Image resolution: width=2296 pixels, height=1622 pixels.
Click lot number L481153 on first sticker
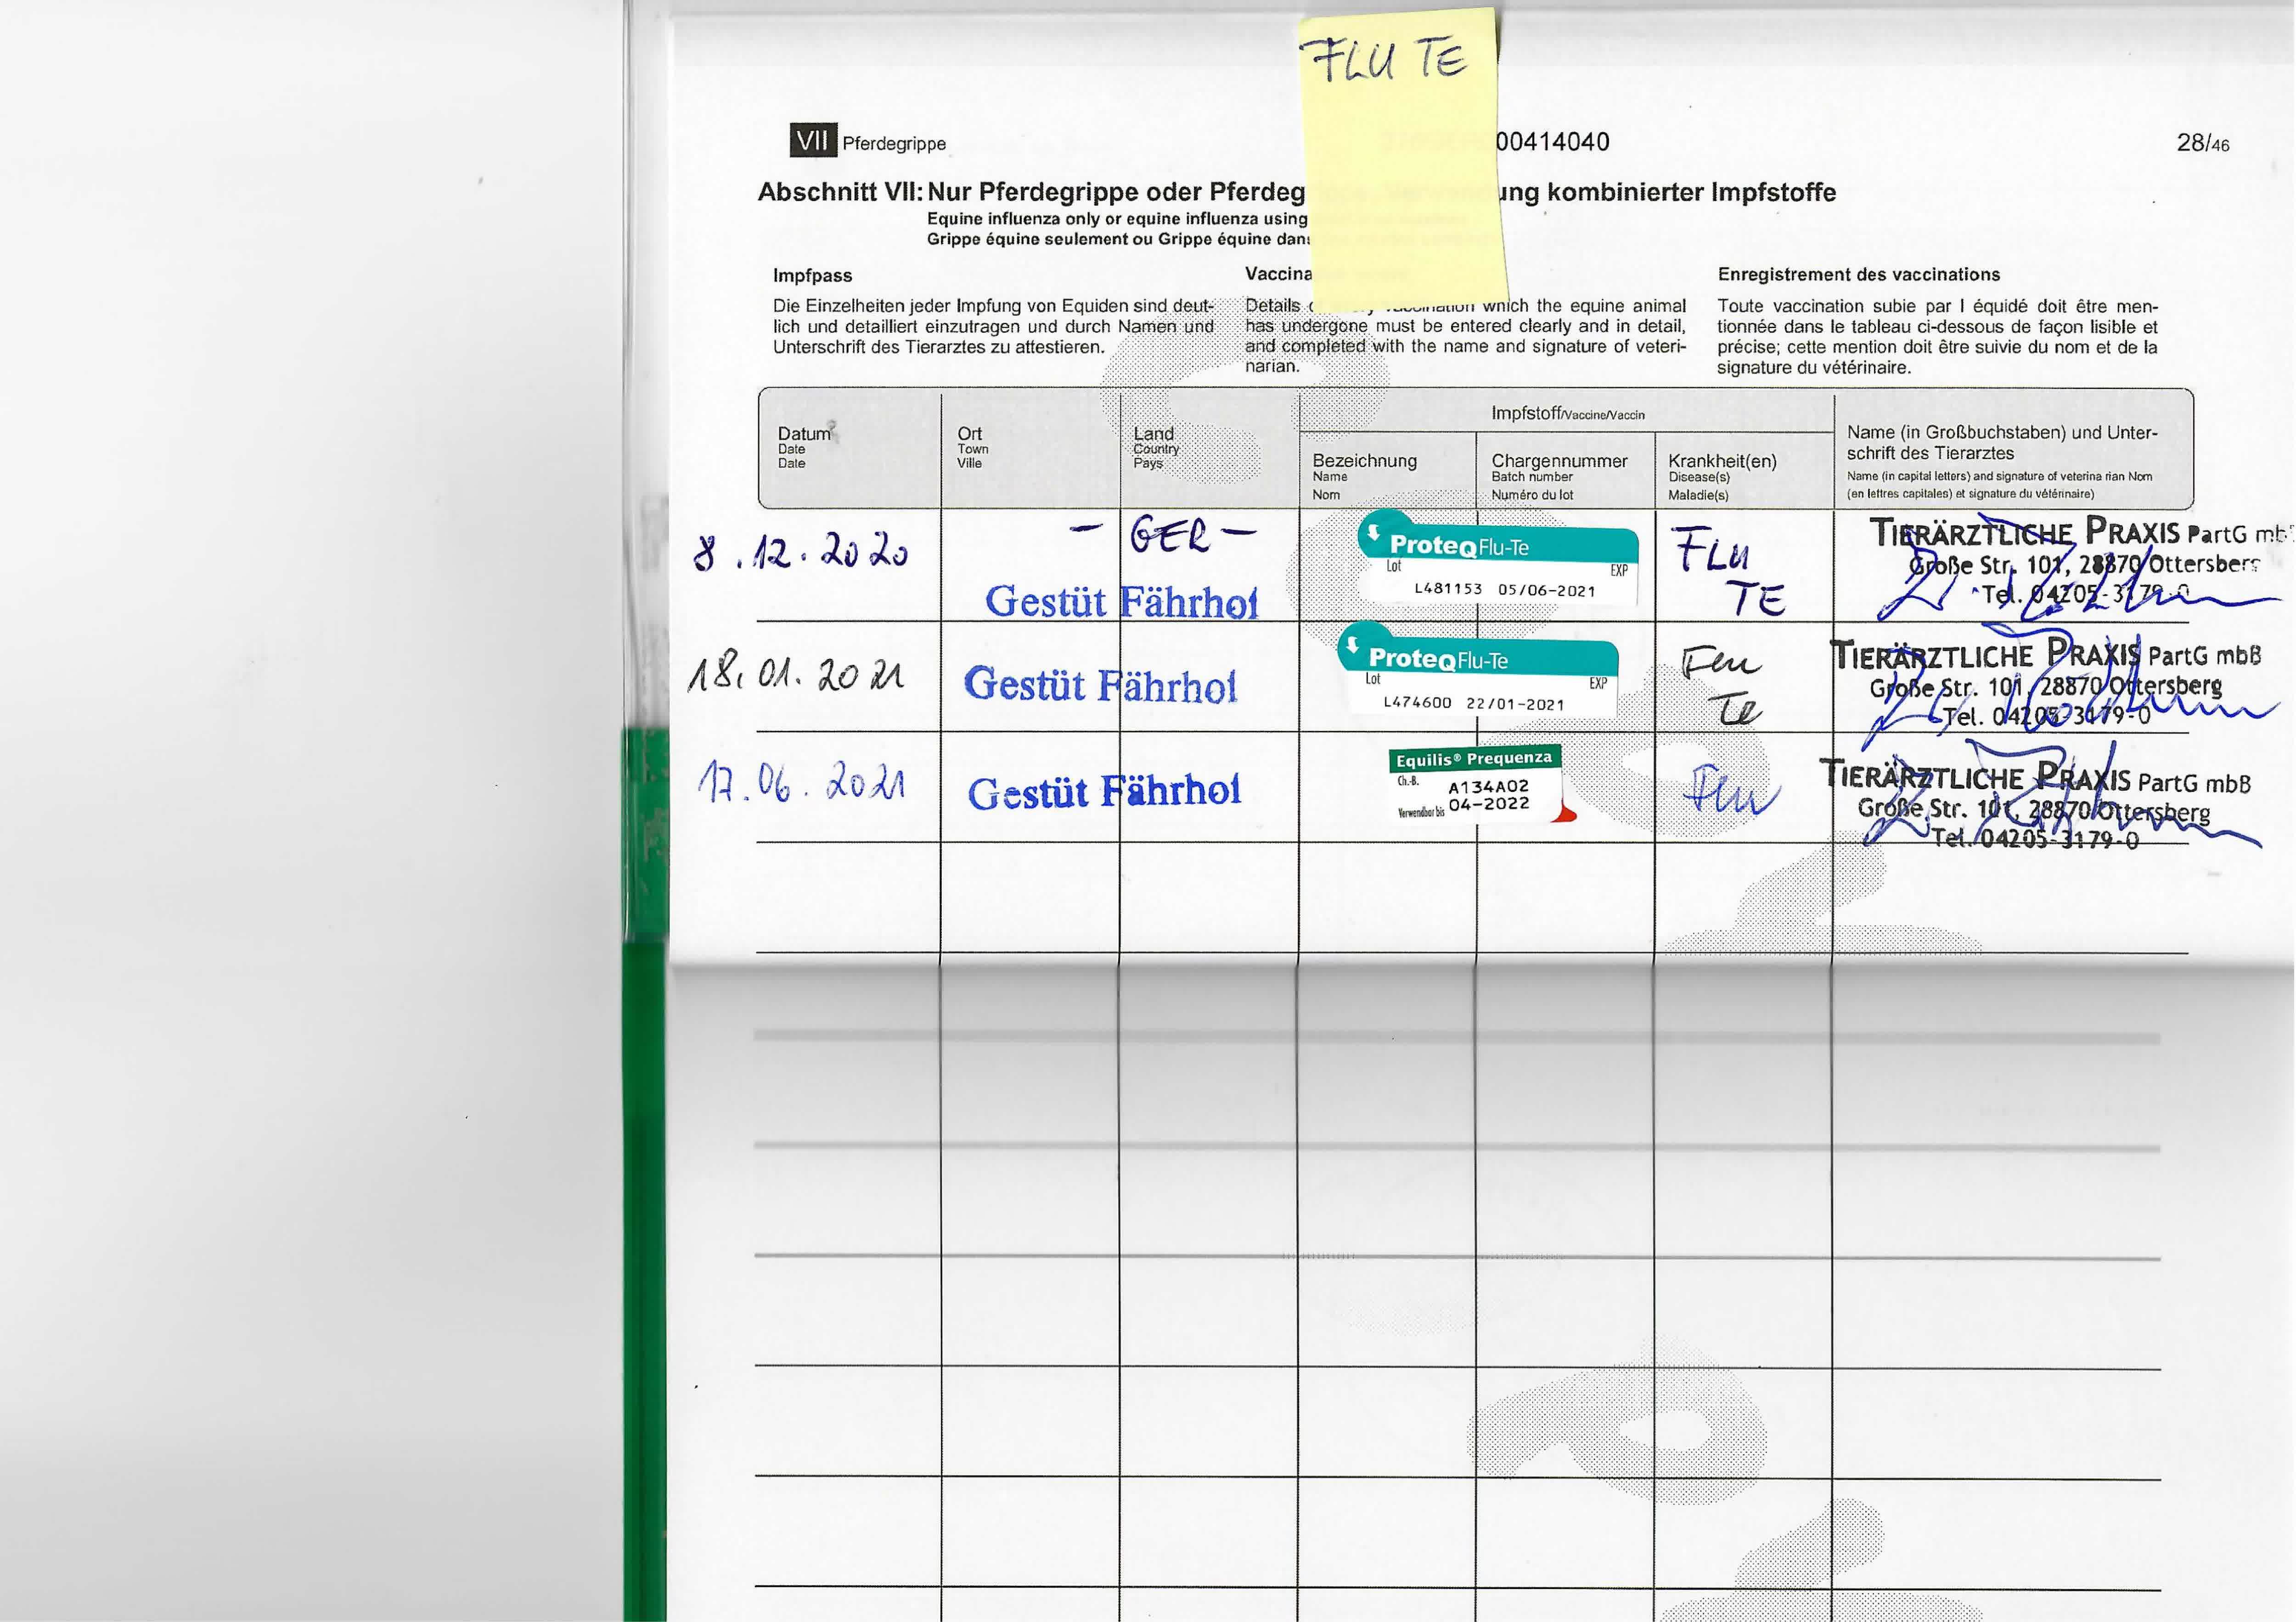click(1447, 589)
